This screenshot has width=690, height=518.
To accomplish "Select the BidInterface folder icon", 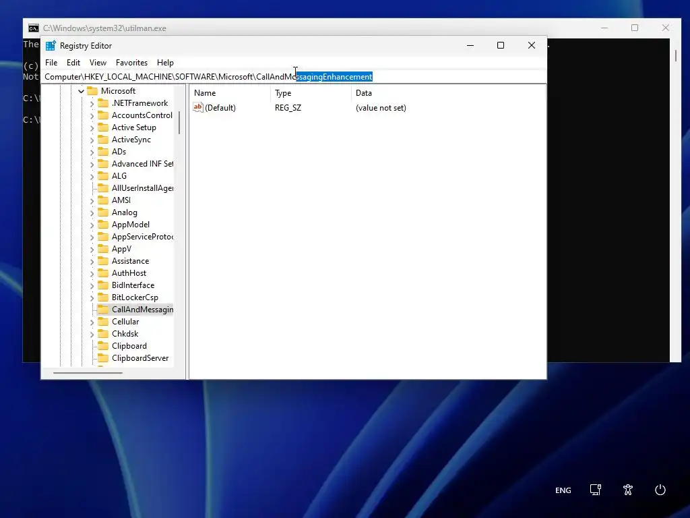I will coord(103,285).
